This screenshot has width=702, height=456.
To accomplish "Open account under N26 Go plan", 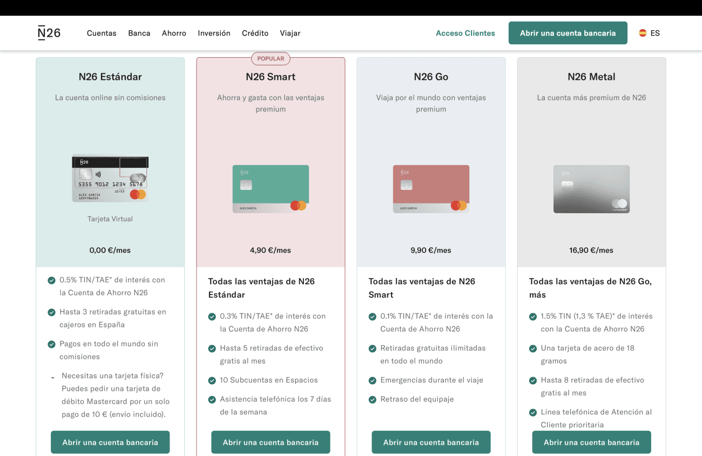I will click(431, 442).
